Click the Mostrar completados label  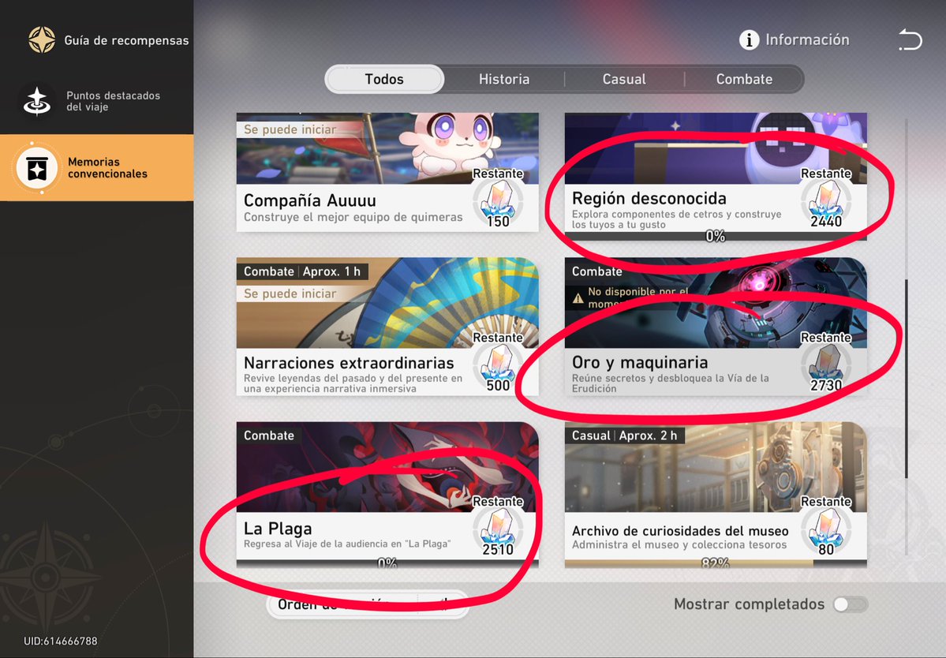pos(749,604)
